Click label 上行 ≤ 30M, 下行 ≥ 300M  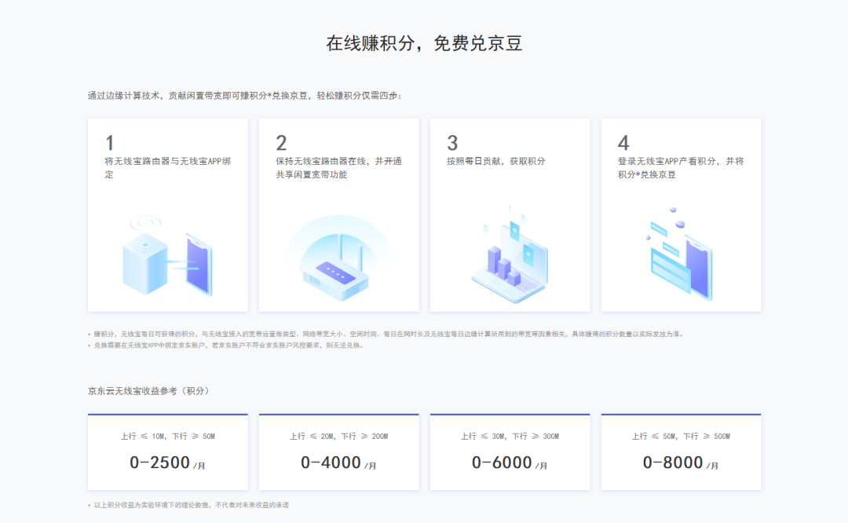510,436
